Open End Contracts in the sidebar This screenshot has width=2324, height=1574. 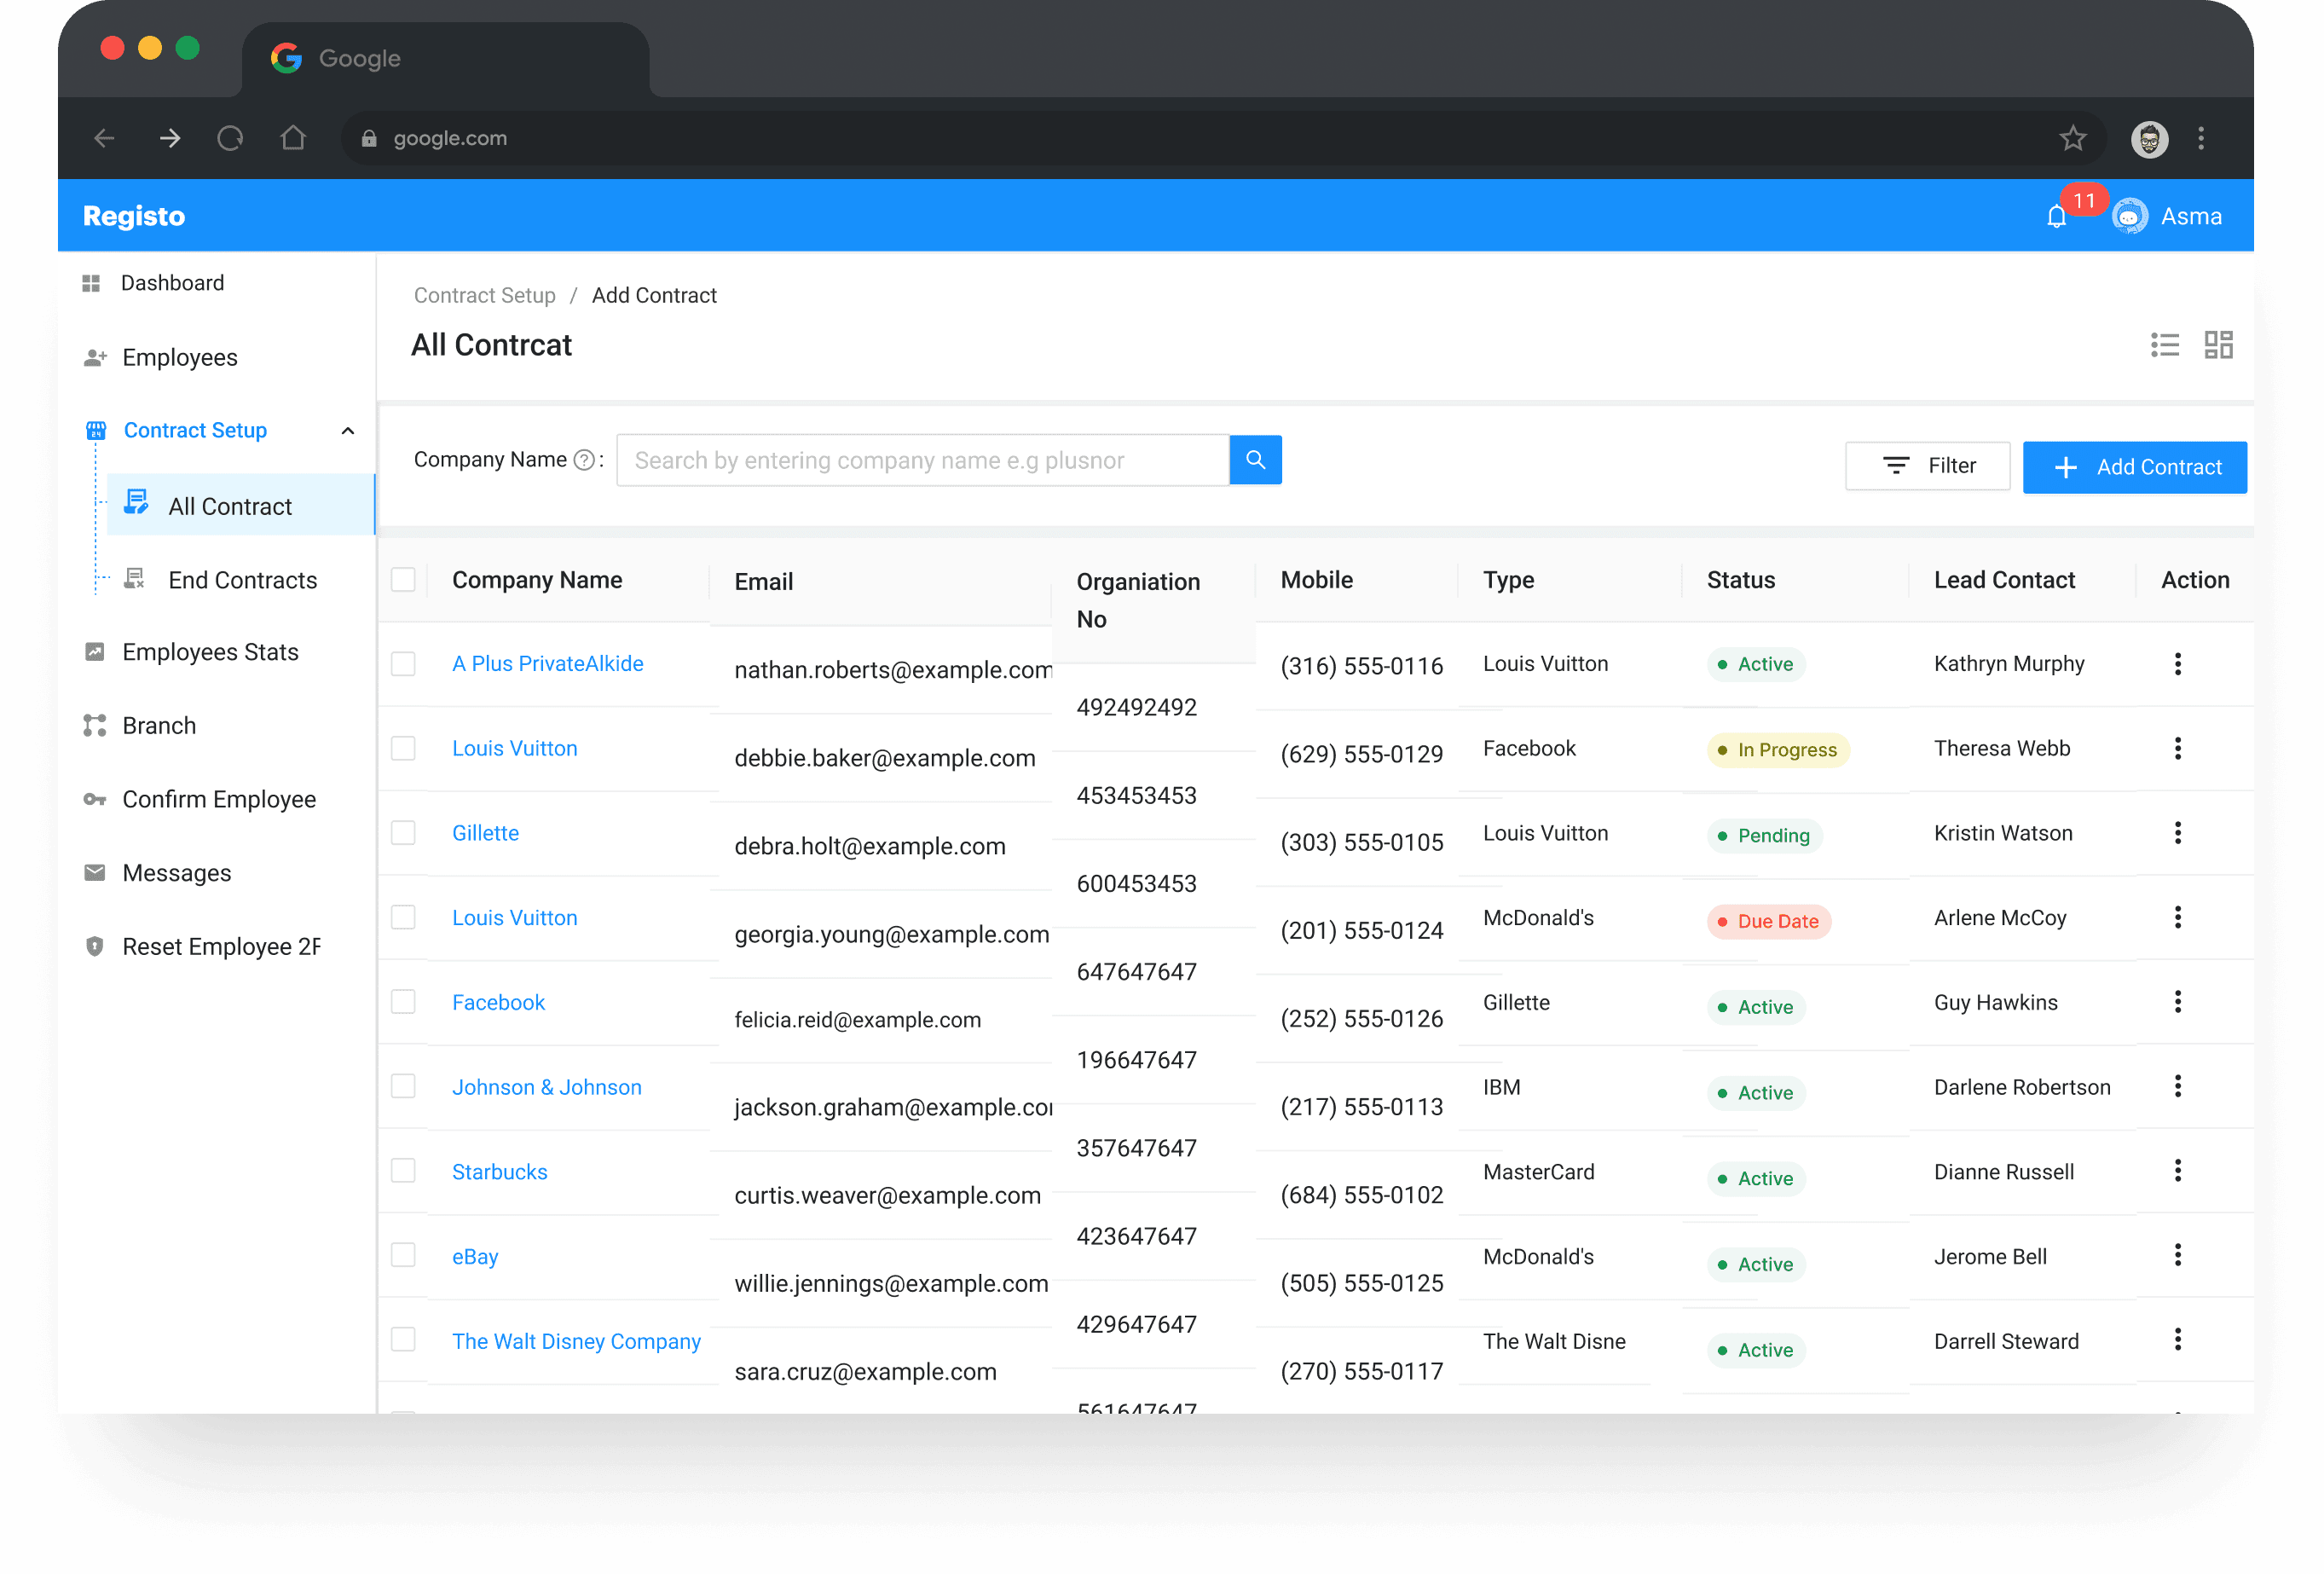point(242,580)
